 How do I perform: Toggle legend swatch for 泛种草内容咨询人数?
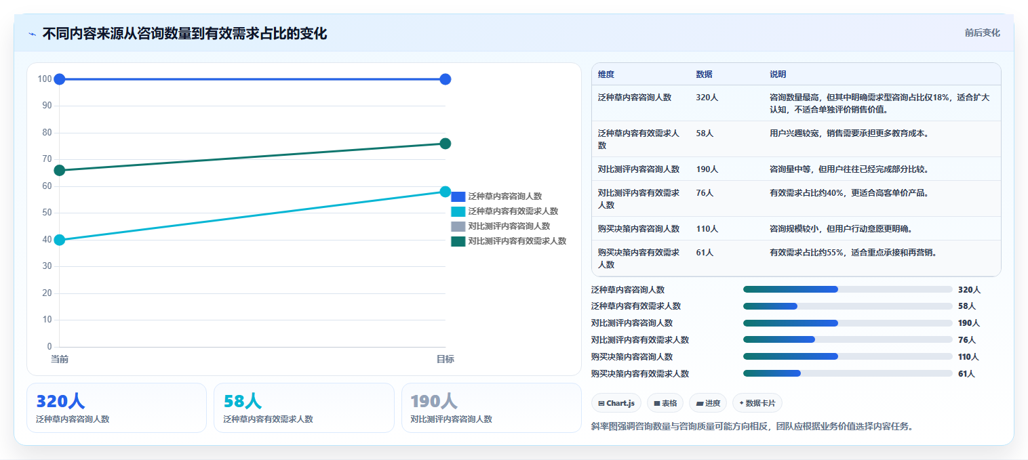click(x=458, y=196)
